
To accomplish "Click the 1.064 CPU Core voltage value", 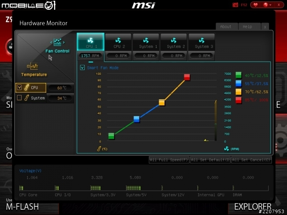I will [32, 177].
